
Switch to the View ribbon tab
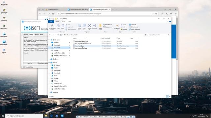(70, 22)
